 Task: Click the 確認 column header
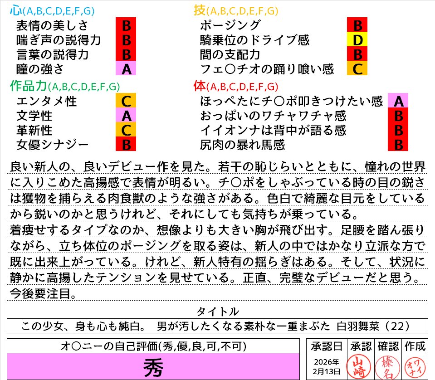pyautogui.click(x=388, y=346)
